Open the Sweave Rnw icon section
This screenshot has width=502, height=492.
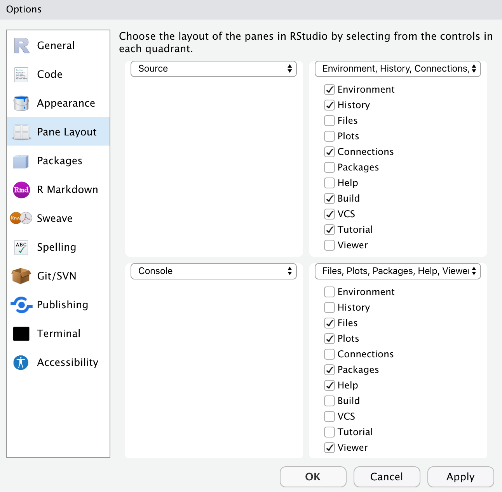coord(21,218)
